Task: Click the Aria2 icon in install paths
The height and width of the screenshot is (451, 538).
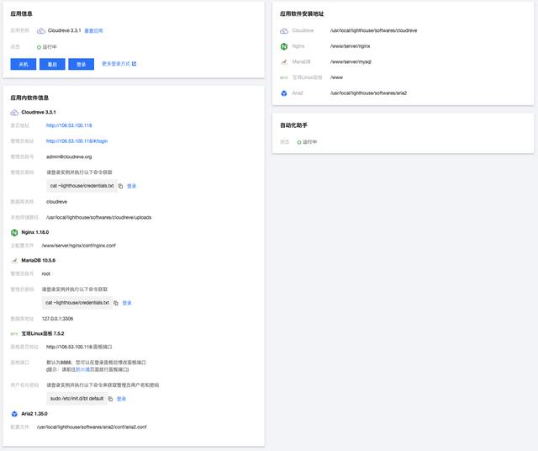Action: [x=284, y=93]
